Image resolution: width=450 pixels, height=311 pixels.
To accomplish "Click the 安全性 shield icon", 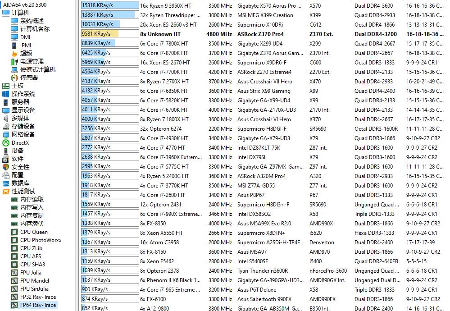I will 6,167.
